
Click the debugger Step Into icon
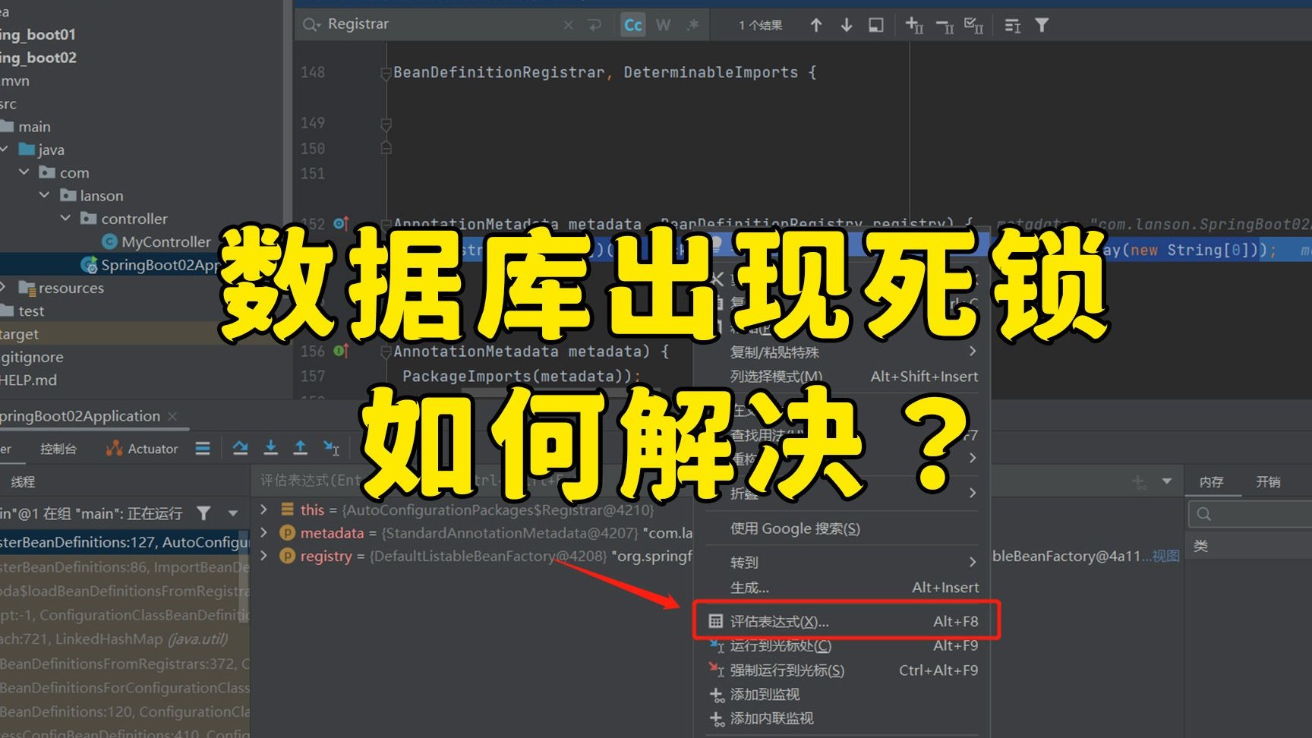271,448
